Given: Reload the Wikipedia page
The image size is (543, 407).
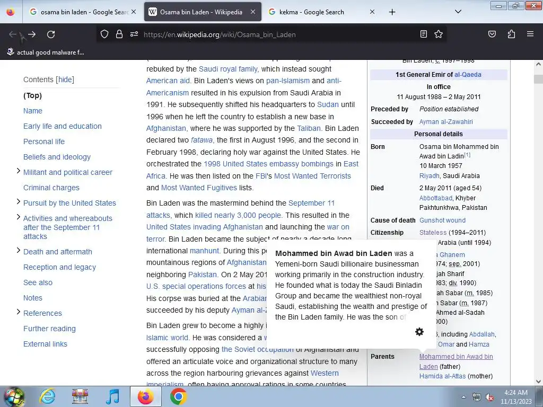Looking at the screenshot, I should 51,34.
